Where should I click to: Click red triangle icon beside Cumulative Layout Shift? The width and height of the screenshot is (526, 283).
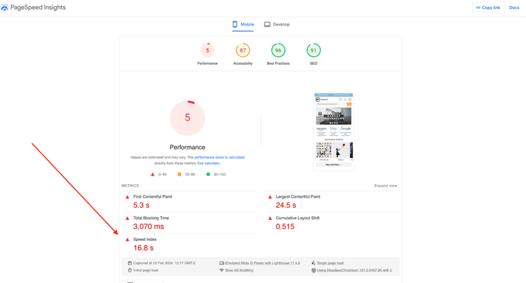[x=270, y=218]
